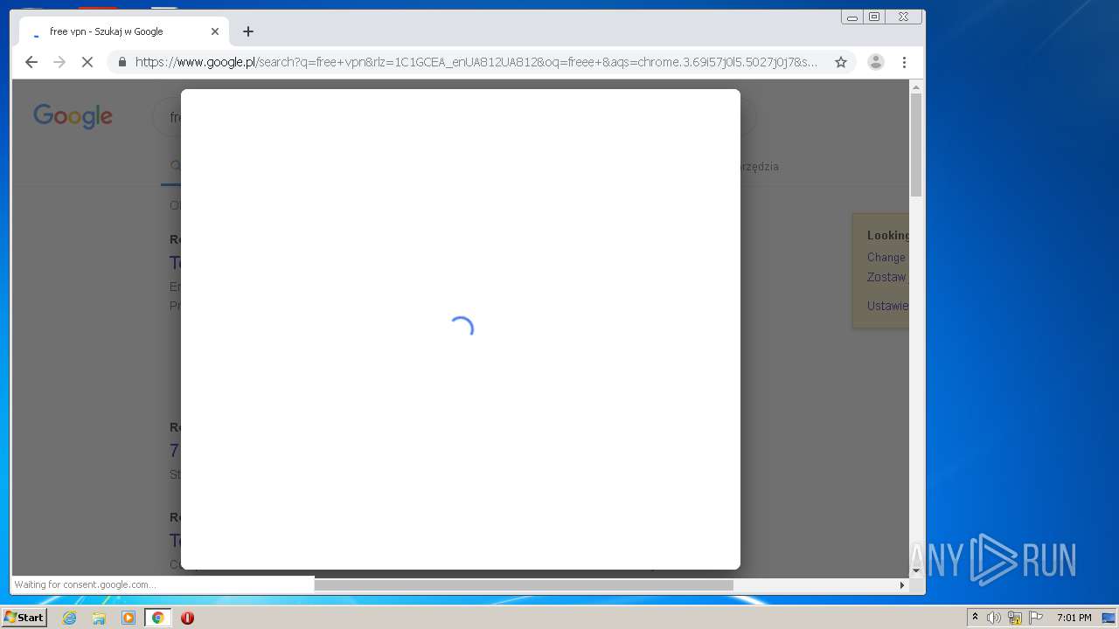Open Chrome's three-dot menu
The width and height of the screenshot is (1119, 629).
pyautogui.click(x=904, y=62)
